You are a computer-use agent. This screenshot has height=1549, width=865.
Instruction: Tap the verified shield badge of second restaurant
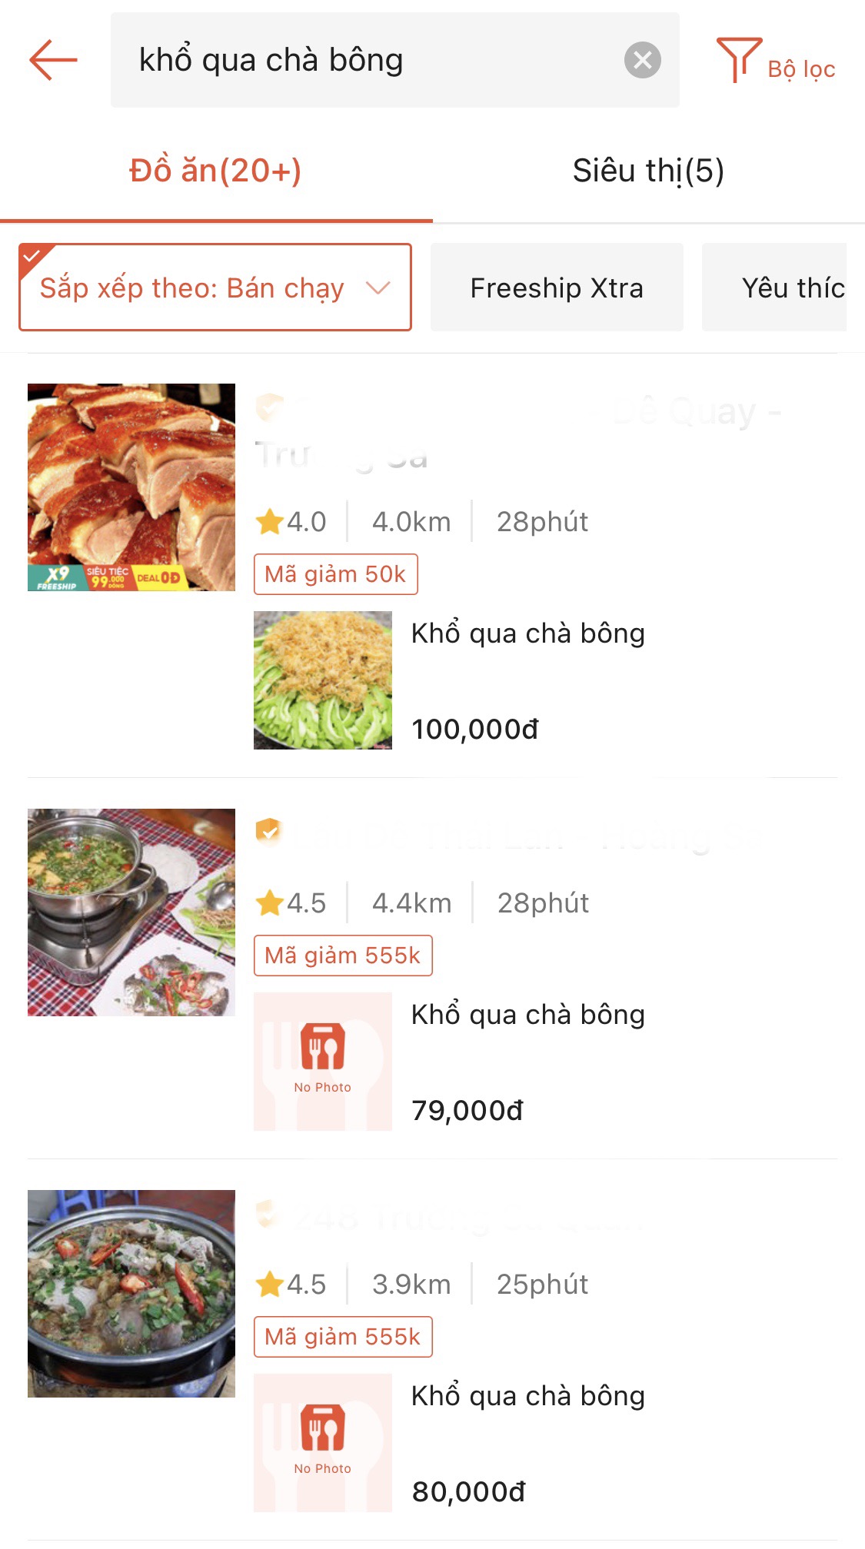[x=268, y=832]
